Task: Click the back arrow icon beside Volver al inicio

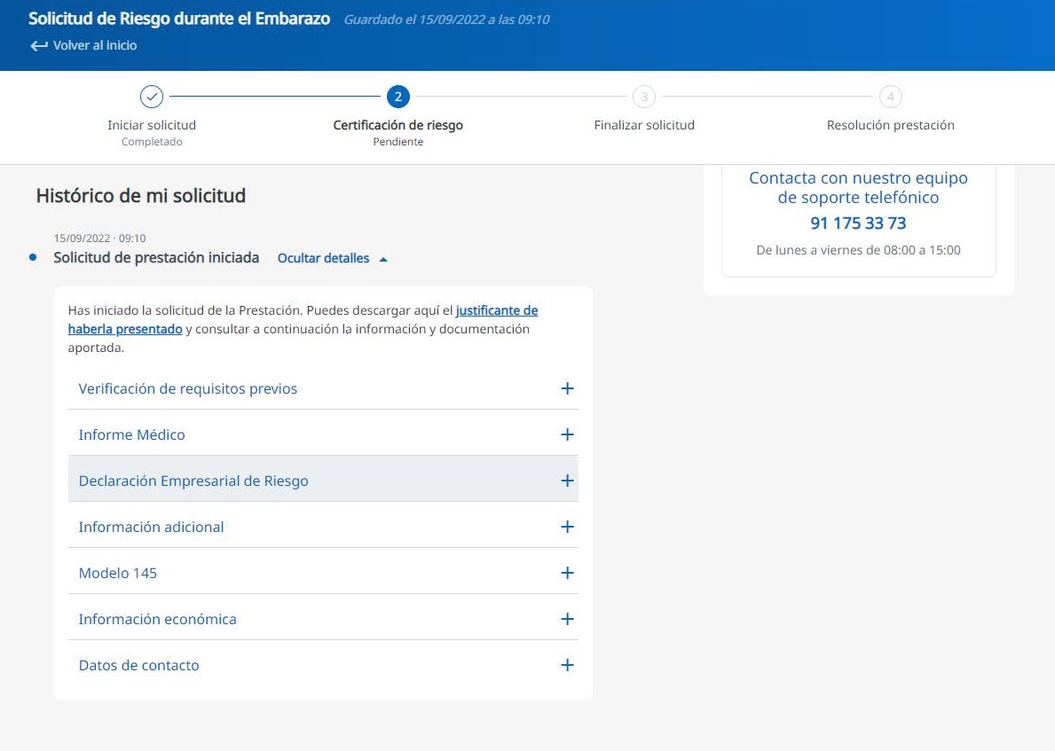Action: tap(38, 46)
